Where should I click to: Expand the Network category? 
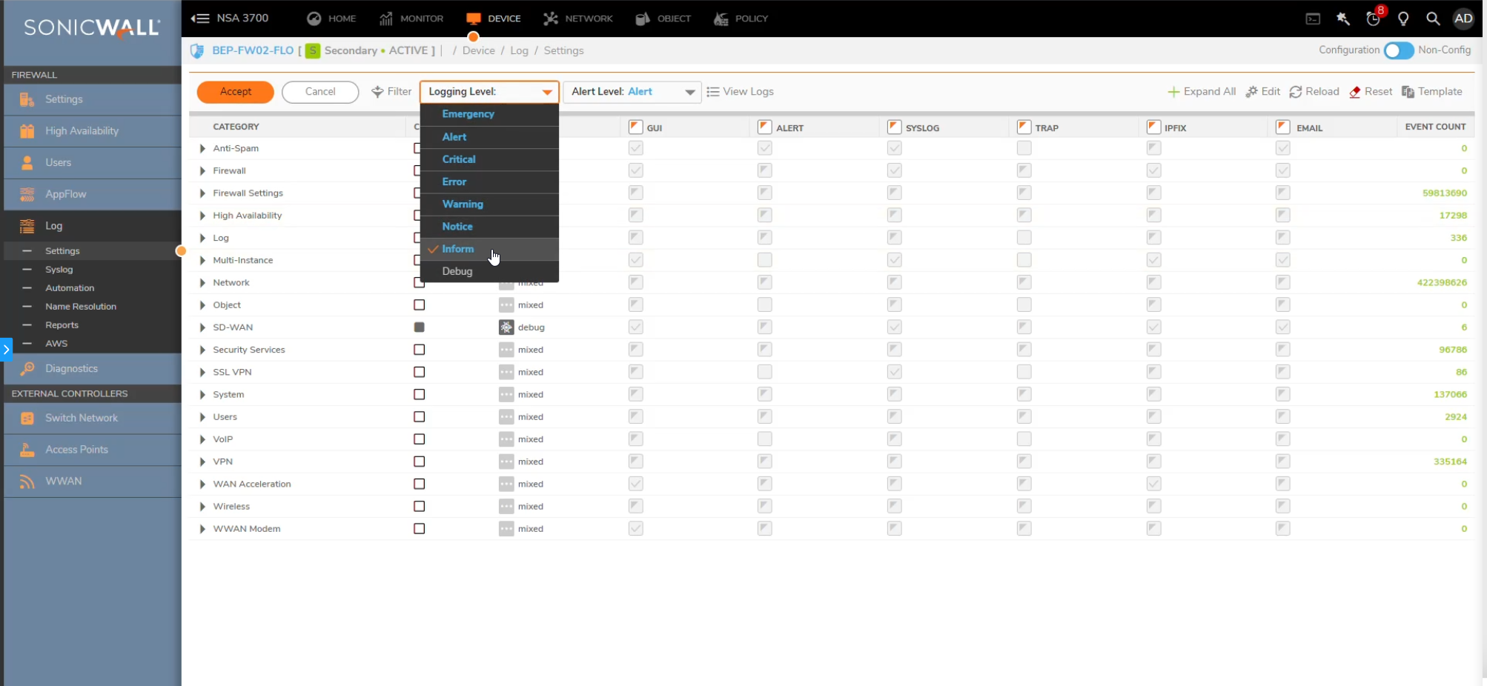[202, 283]
